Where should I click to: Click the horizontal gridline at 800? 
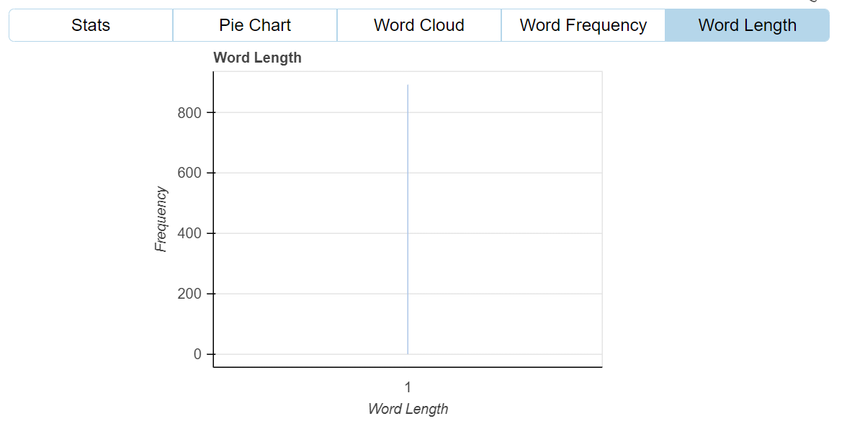coord(408,112)
